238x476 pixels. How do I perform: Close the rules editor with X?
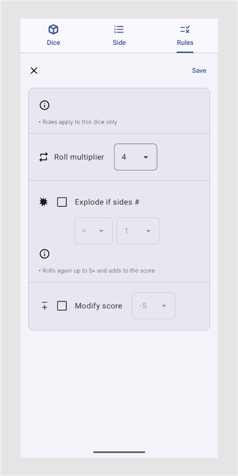[34, 71]
